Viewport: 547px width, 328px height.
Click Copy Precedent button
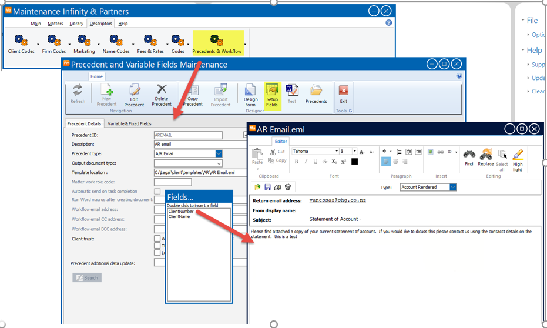pyautogui.click(x=193, y=95)
